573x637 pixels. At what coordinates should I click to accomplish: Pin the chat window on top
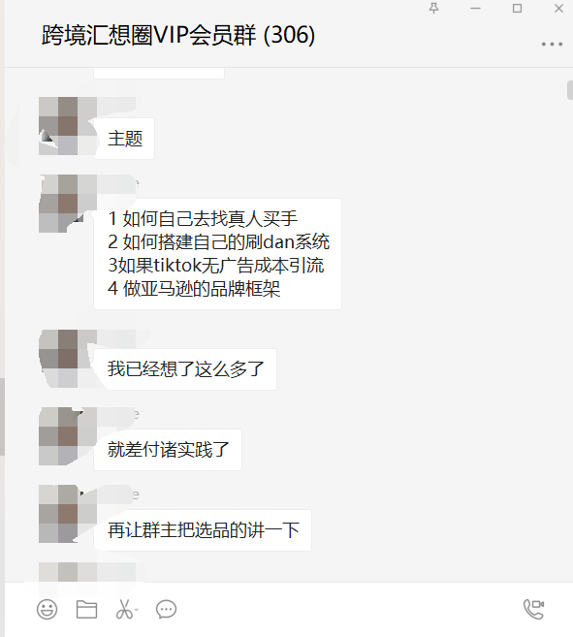434,8
